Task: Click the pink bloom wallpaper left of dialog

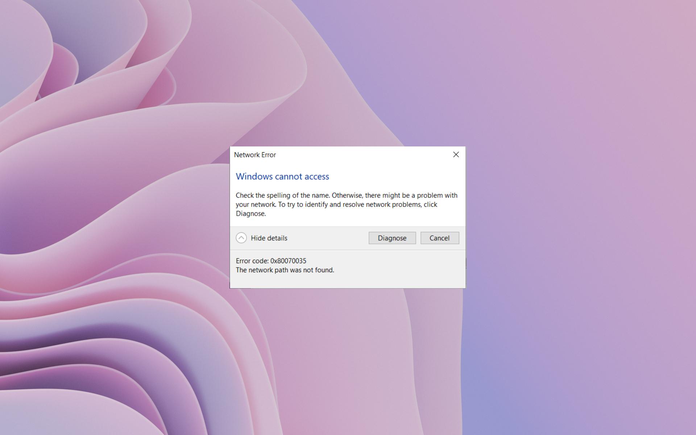Action: click(x=109, y=217)
